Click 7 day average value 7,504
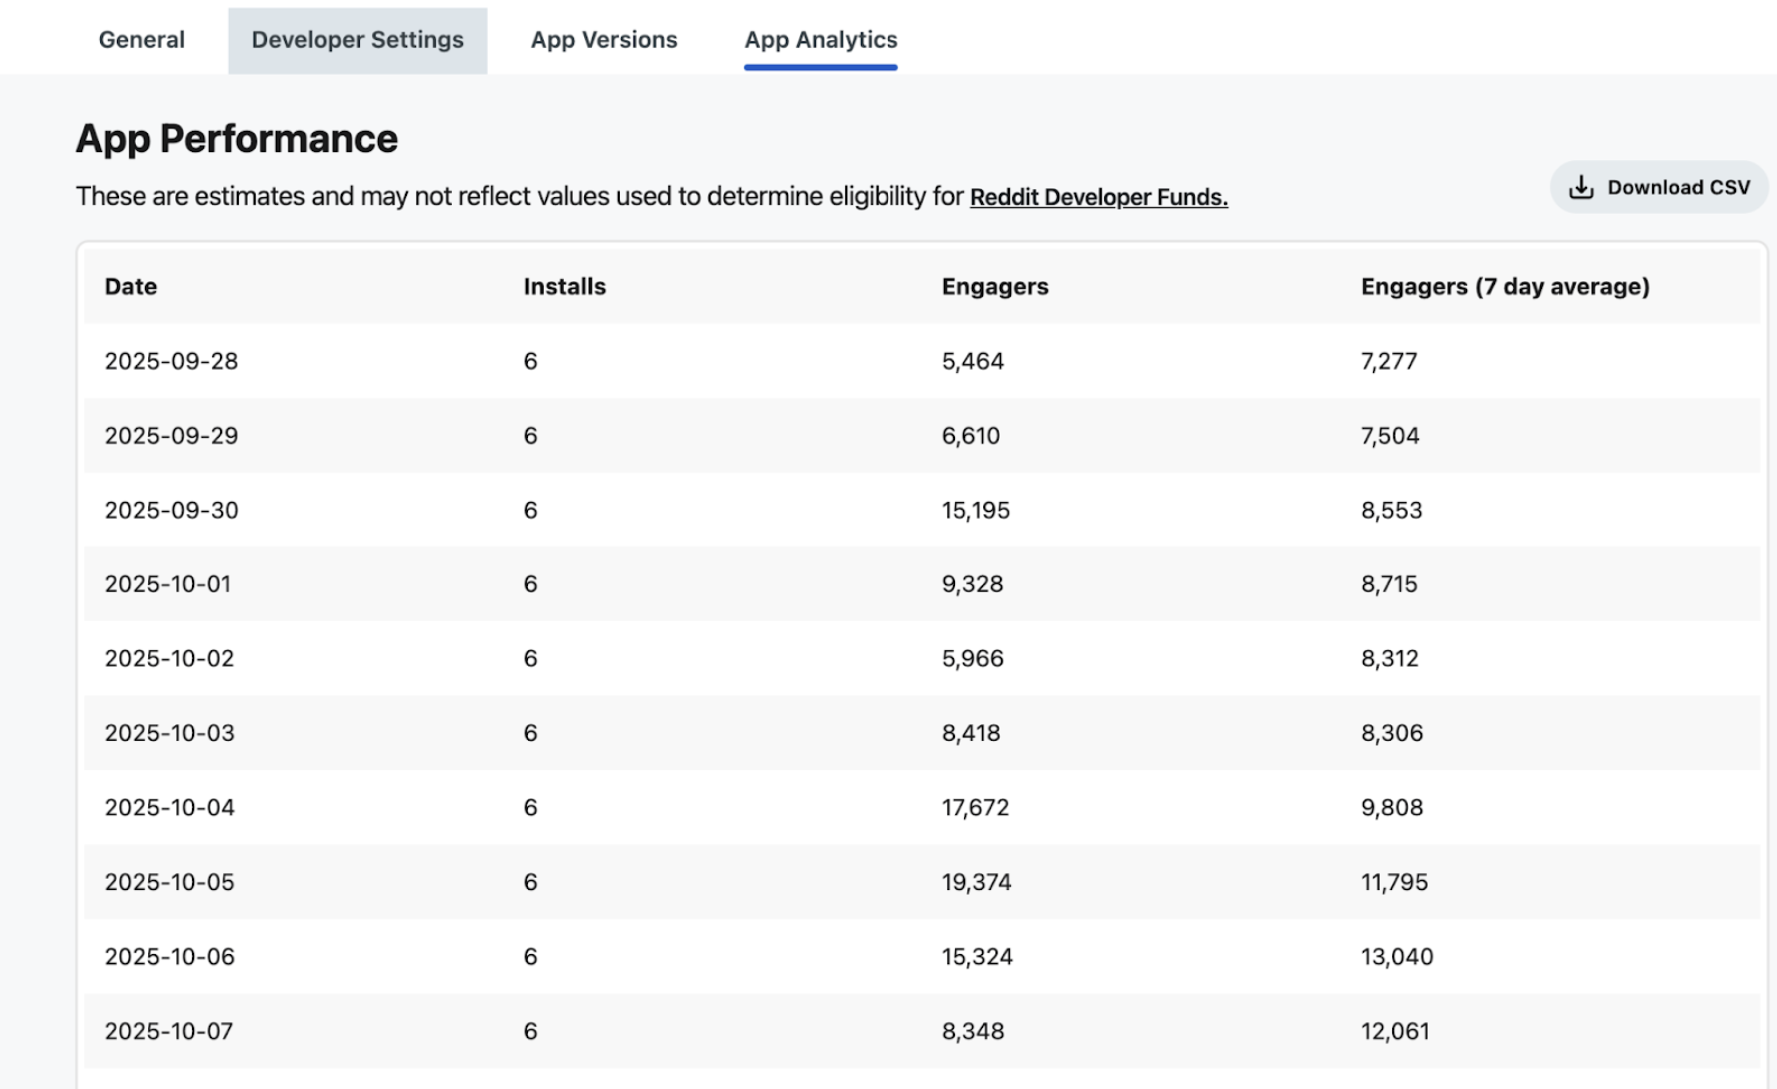 [1389, 436]
